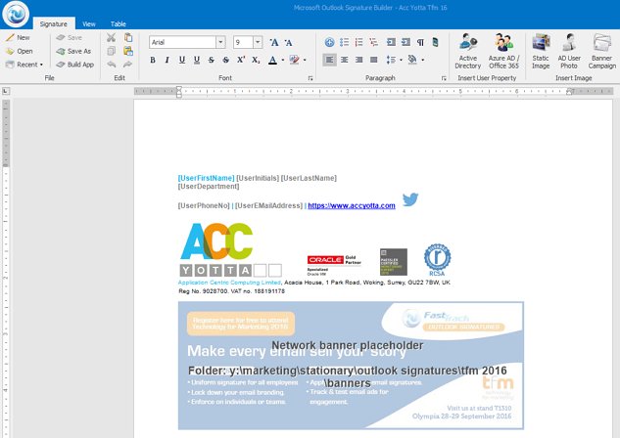This screenshot has width=620, height=438.
Task: Switch to the Table tab
Action: [119, 24]
